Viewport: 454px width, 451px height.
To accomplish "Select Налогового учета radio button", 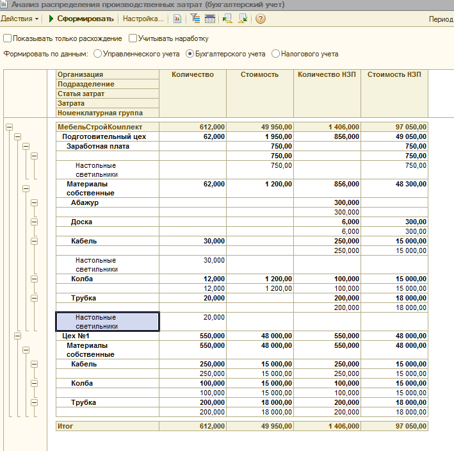I will click(x=275, y=54).
